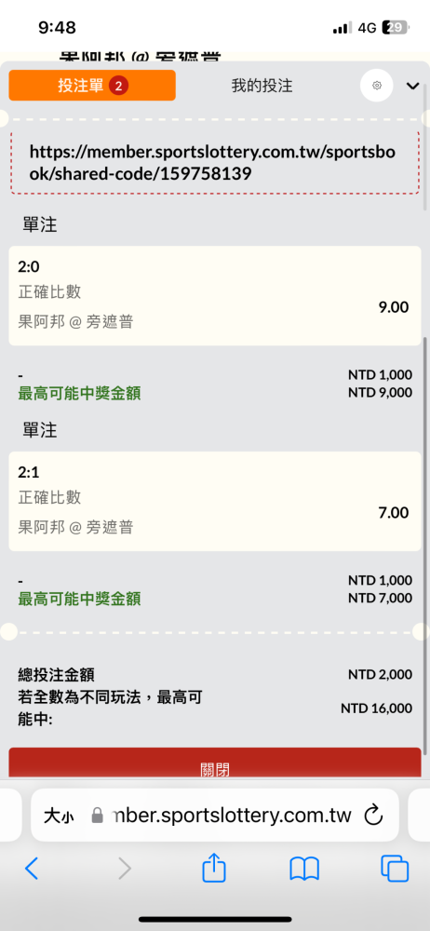This screenshot has height=931, width=430.
Task: Click the 7.00 odds value
Action: tap(394, 512)
